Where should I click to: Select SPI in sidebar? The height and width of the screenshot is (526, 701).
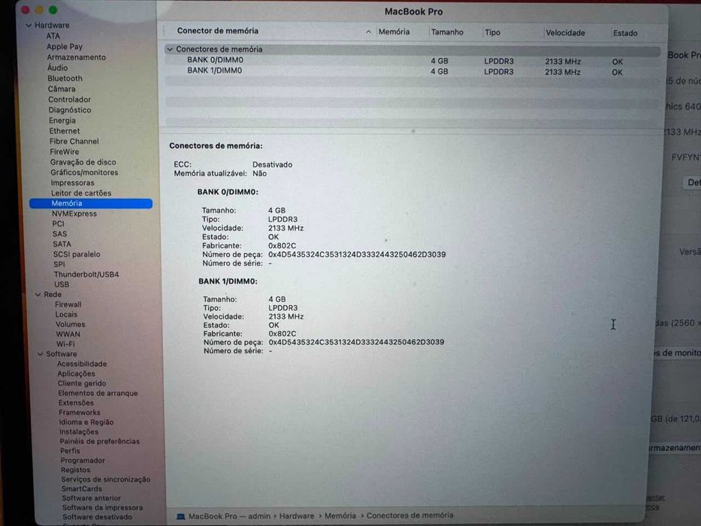click(59, 265)
